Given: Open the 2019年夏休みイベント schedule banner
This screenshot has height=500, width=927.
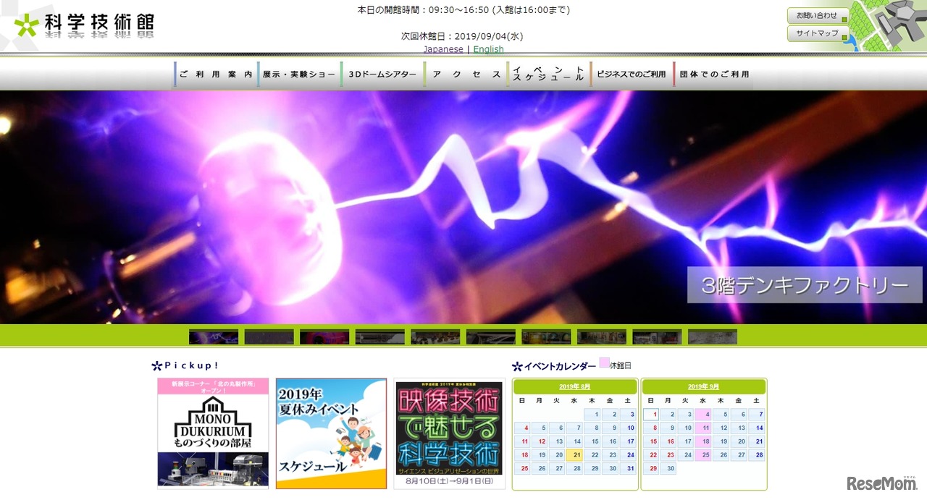Looking at the screenshot, I should pyautogui.click(x=331, y=433).
